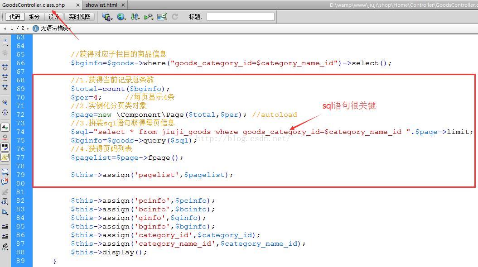Click line number 63 in gutter
Viewport: 478px width, 267px height.
20,37
